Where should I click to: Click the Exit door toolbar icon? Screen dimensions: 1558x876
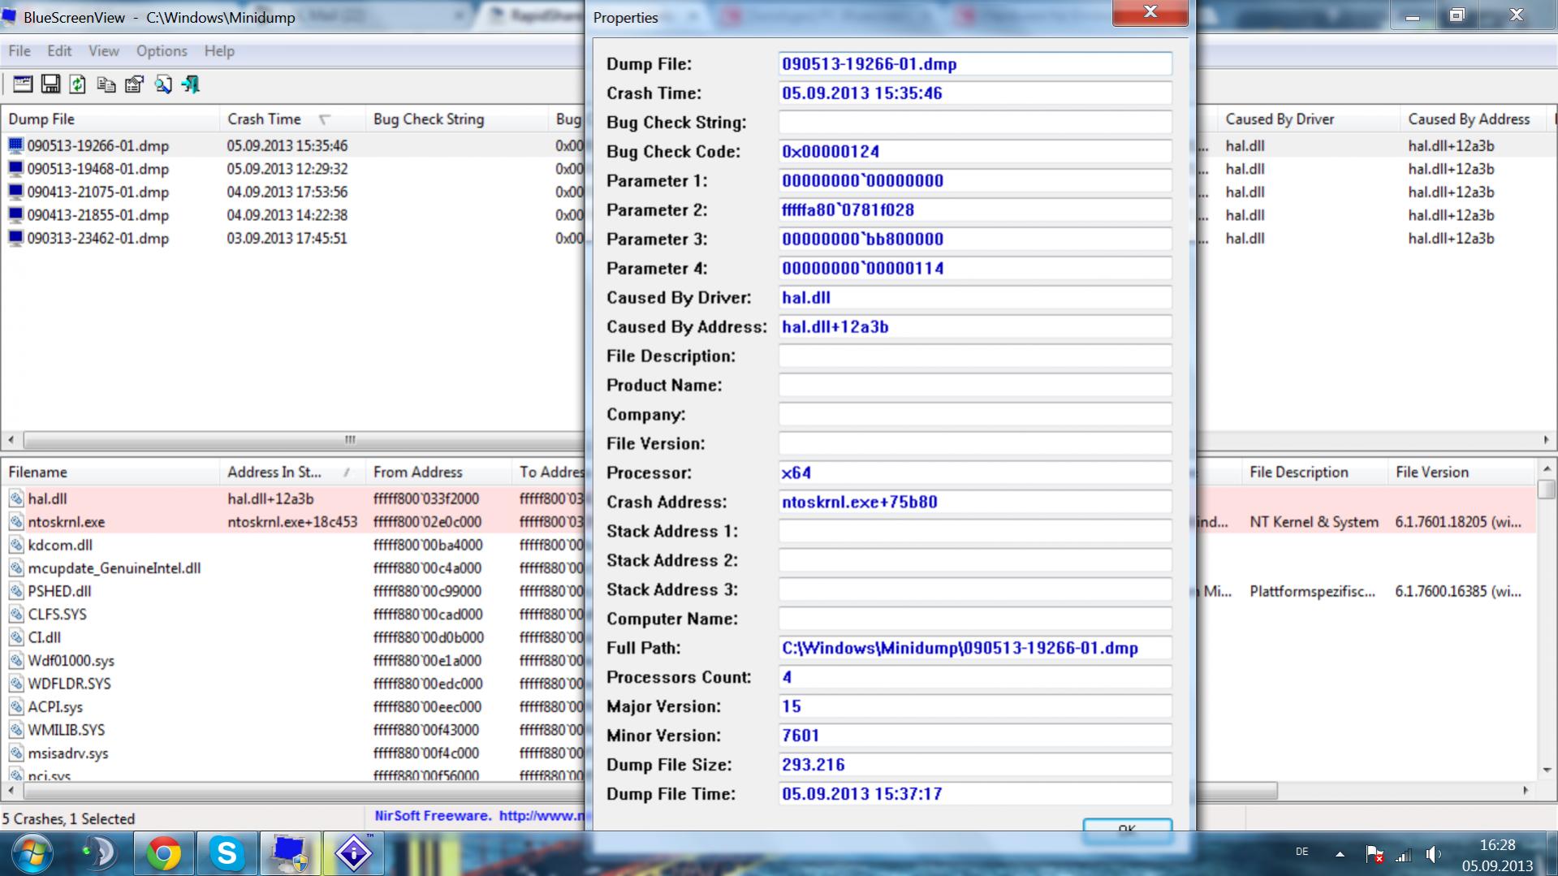click(x=191, y=84)
